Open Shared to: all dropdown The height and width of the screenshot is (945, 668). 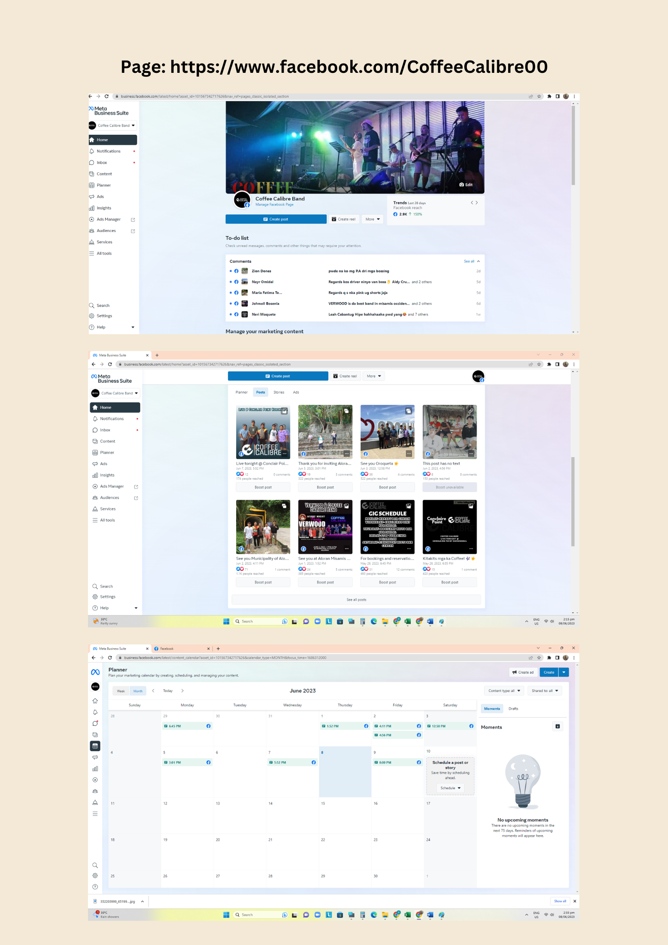tap(545, 691)
